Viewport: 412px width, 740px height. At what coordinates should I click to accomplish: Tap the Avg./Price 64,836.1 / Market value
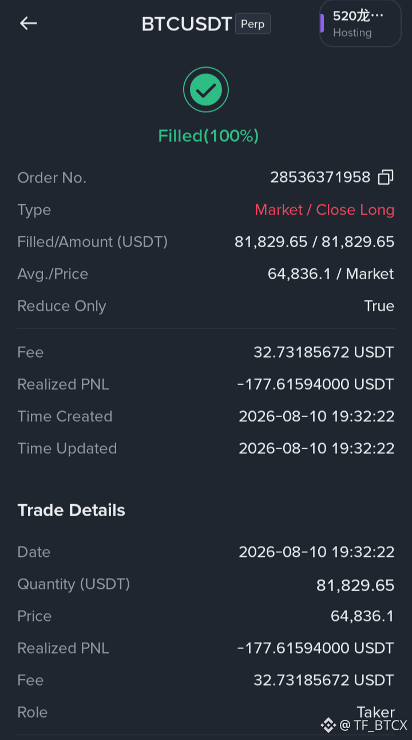[x=331, y=274]
